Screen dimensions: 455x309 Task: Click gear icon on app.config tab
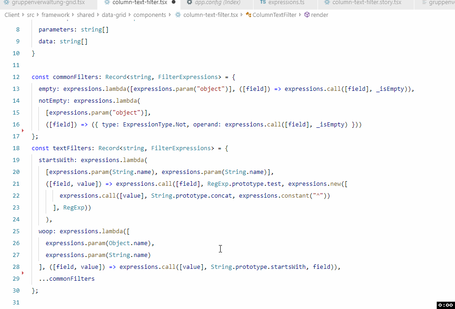(190, 2)
